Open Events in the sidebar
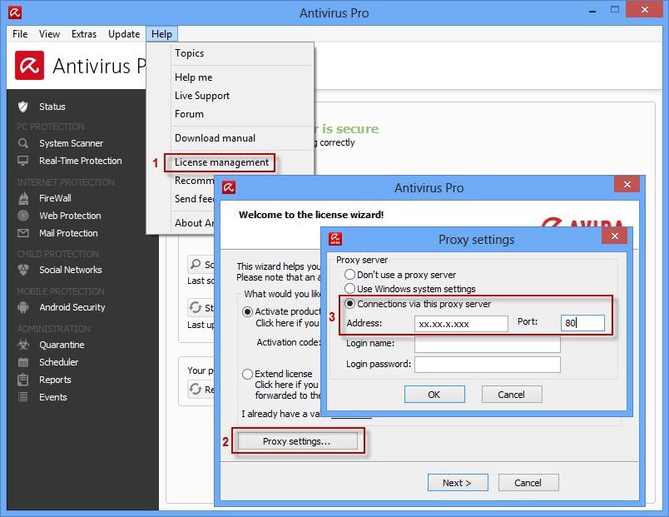The width and height of the screenshot is (669, 517). click(53, 397)
